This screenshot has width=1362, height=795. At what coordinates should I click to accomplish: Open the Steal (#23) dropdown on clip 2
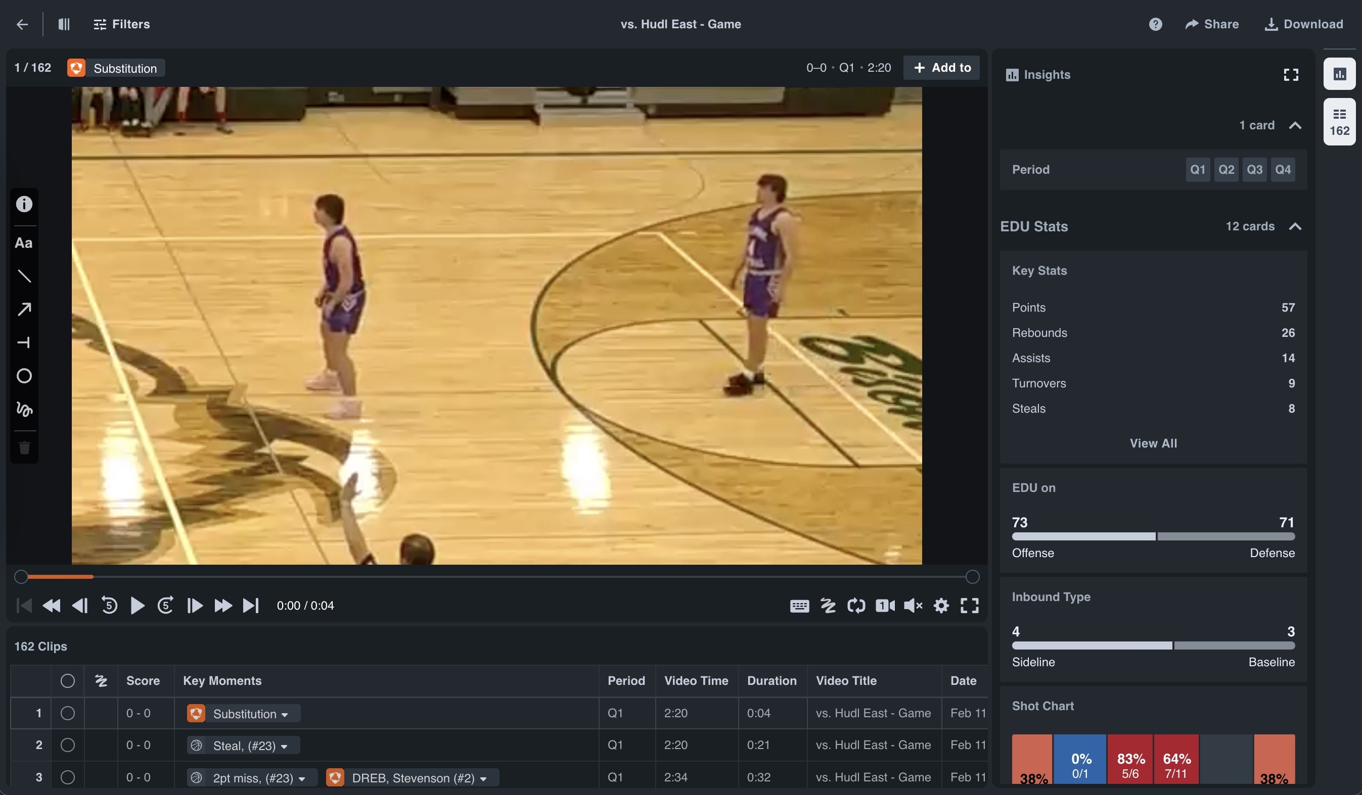[285, 746]
